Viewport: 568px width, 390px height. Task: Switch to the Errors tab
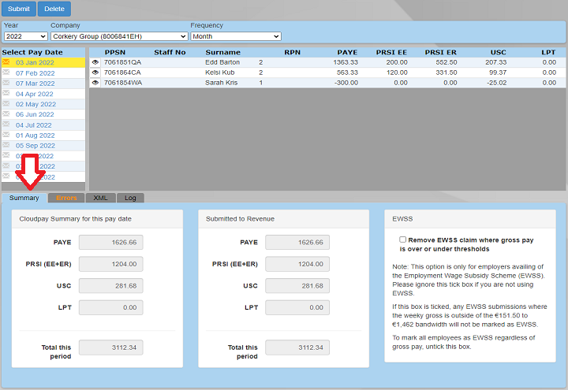tap(66, 198)
